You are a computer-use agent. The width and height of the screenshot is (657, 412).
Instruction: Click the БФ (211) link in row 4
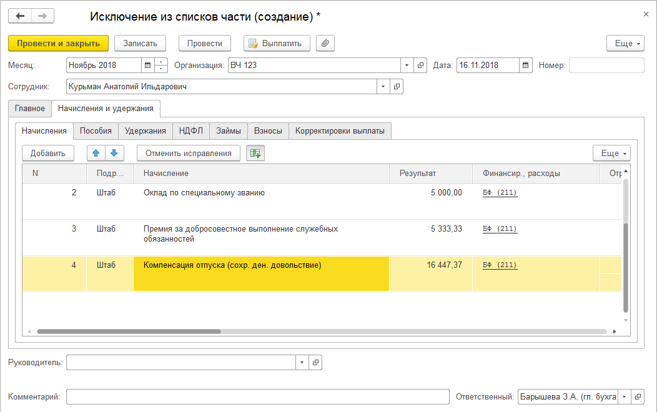pyautogui.click(x=500, y=265)
